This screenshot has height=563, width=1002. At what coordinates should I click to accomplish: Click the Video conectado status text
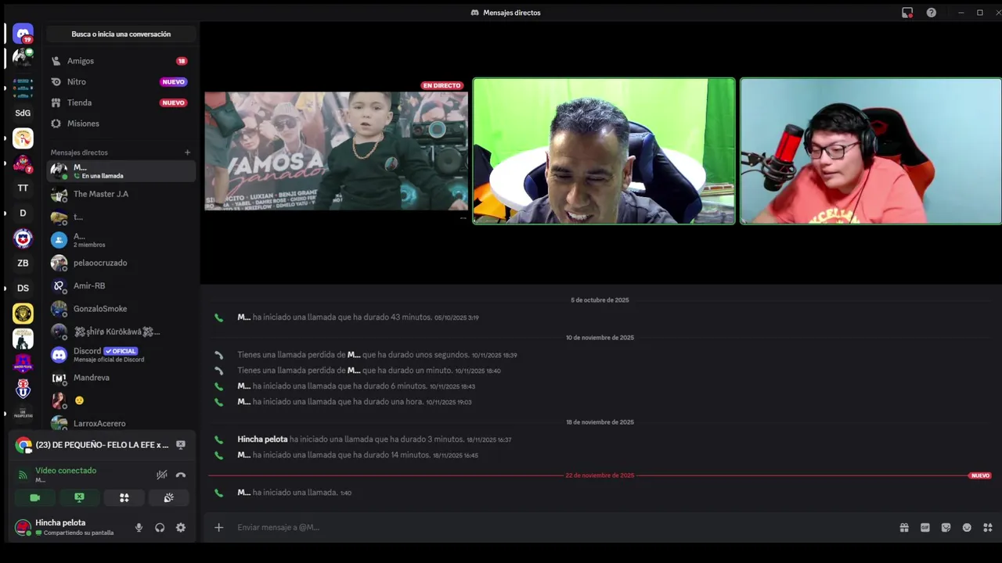click(x=66, y=471)
